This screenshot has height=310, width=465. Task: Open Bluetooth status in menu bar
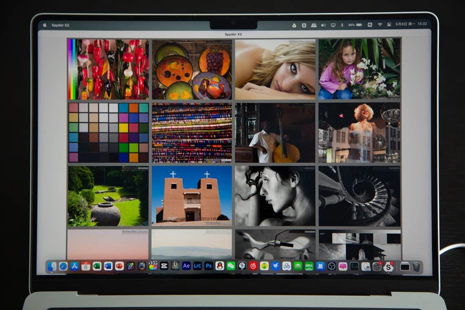tap(342, 25)
